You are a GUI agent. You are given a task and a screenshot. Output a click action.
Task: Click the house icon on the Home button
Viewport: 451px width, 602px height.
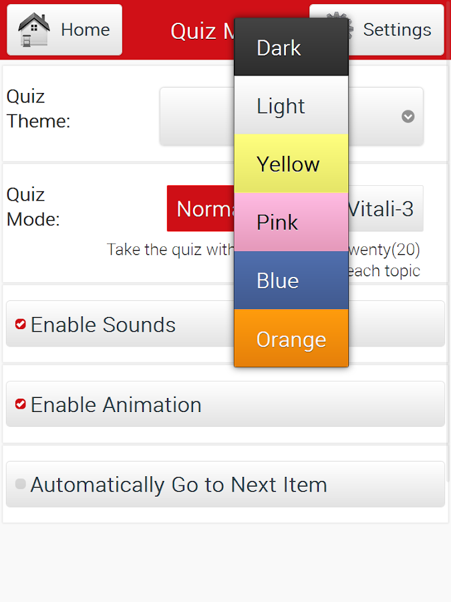click(32, 29)
